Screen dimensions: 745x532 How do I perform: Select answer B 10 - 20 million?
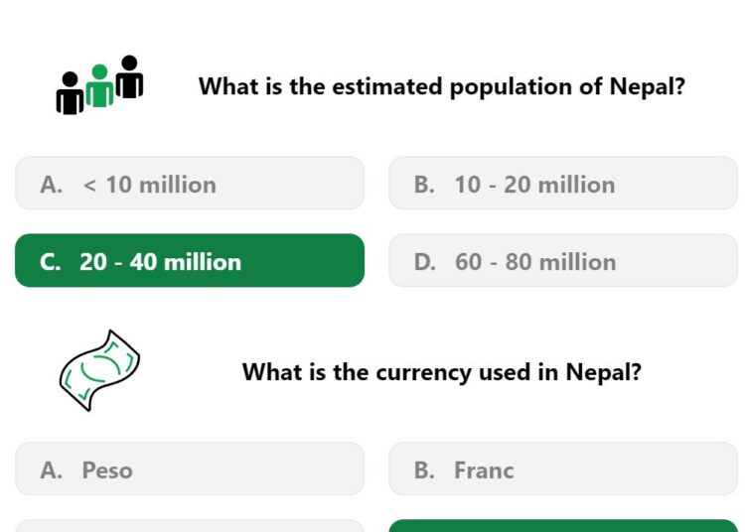coord(563,184)
